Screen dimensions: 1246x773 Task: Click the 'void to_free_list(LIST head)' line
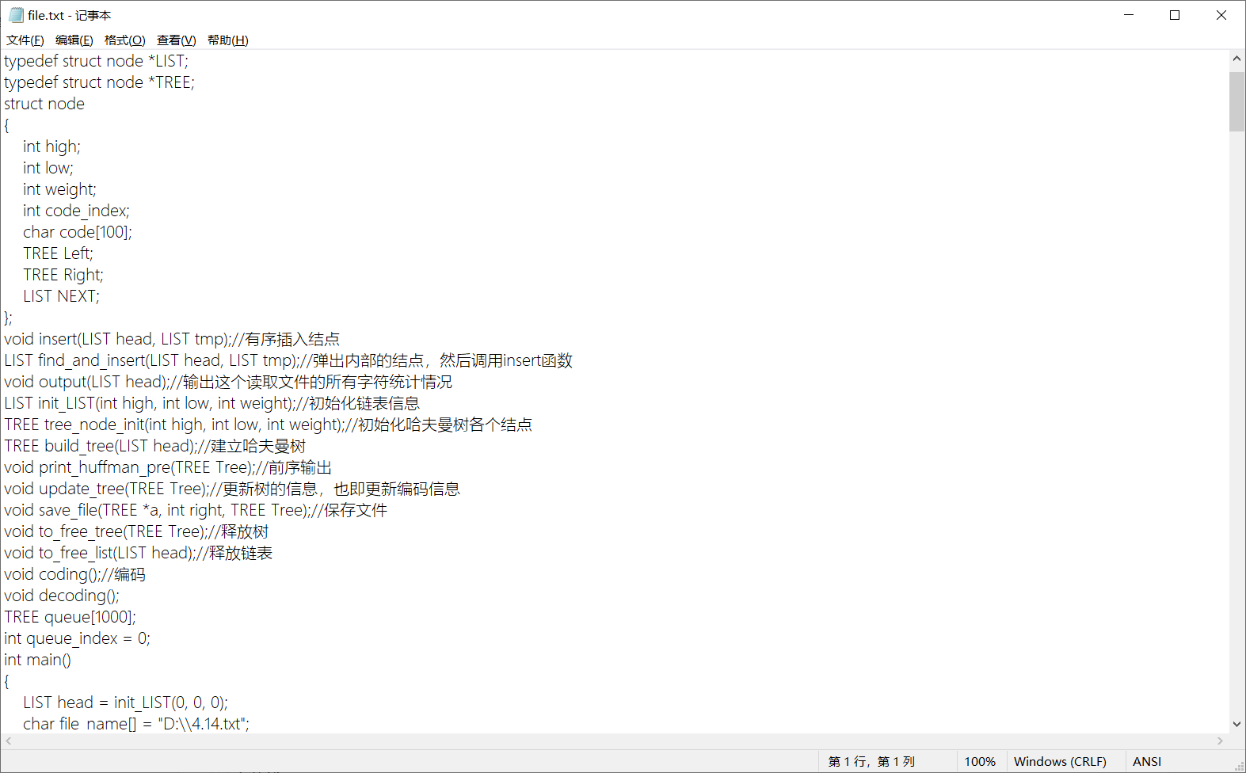coord(139,553)
